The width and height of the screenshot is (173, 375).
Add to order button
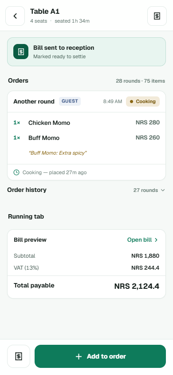tap(100, 356)
